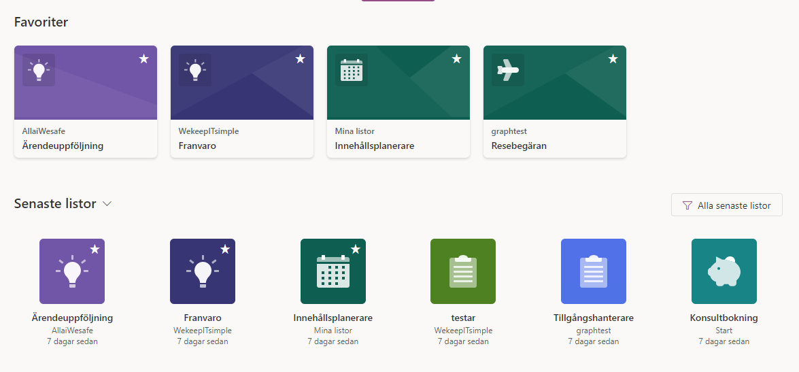Open Konsultbokning piggy bank tile
Screen dimensions: 799x372
(x=724, y=271)
